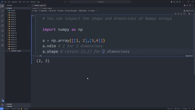Screen dimensions: 195x110
Task: Add a new Markdown cell
Action: coord(43,11)
